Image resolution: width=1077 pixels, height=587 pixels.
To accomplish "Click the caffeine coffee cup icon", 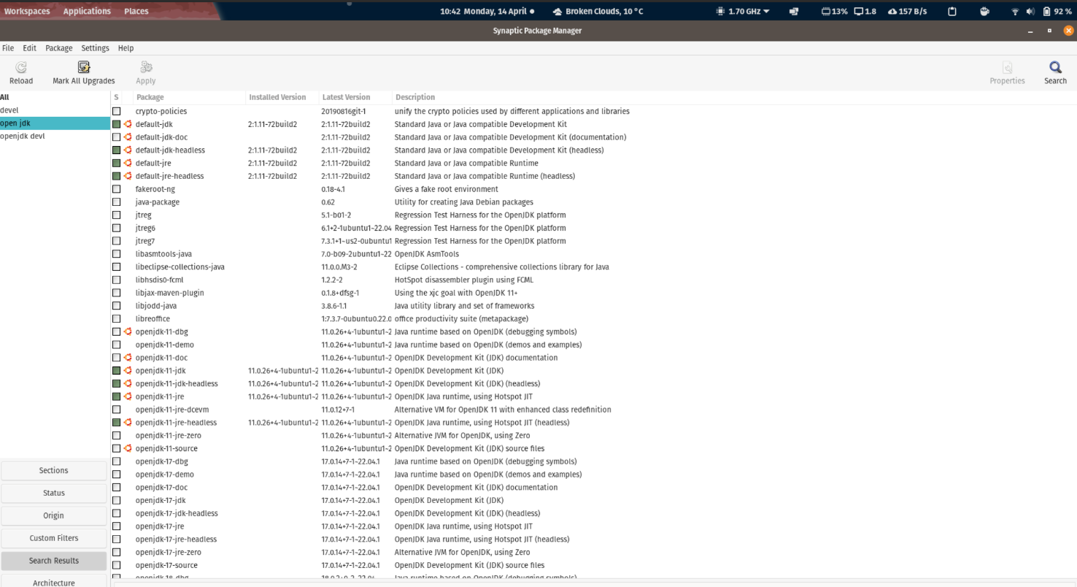I will coord(984,12).
